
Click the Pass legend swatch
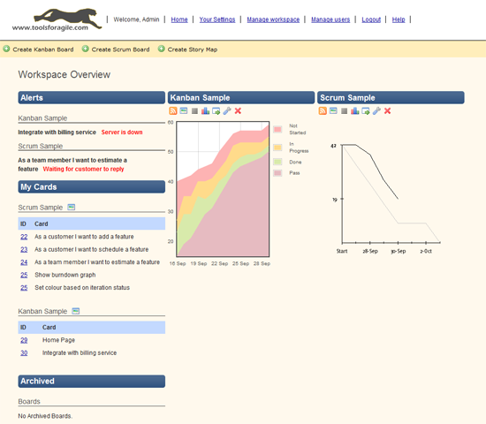coord(277,173)
